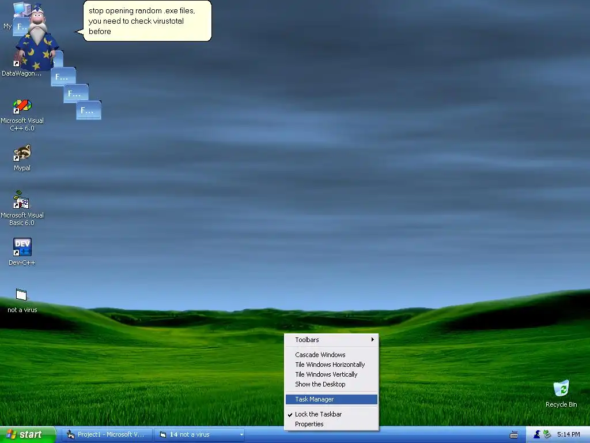590x443 pixels.
Task: Open the '14 not a virus' taskbar group
Action: pos(199,434)
